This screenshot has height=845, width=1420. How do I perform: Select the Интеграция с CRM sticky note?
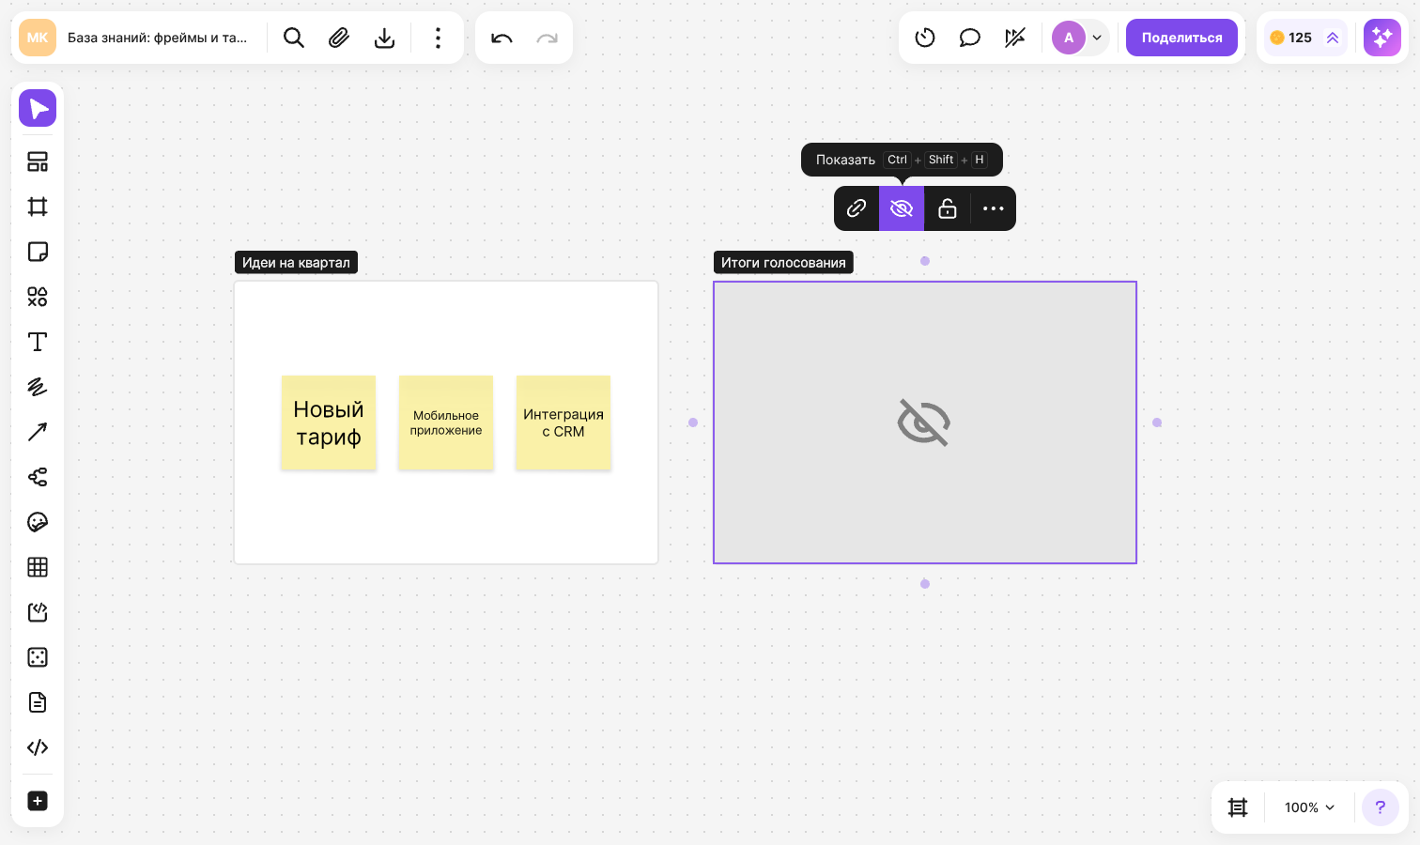[563, 422]
